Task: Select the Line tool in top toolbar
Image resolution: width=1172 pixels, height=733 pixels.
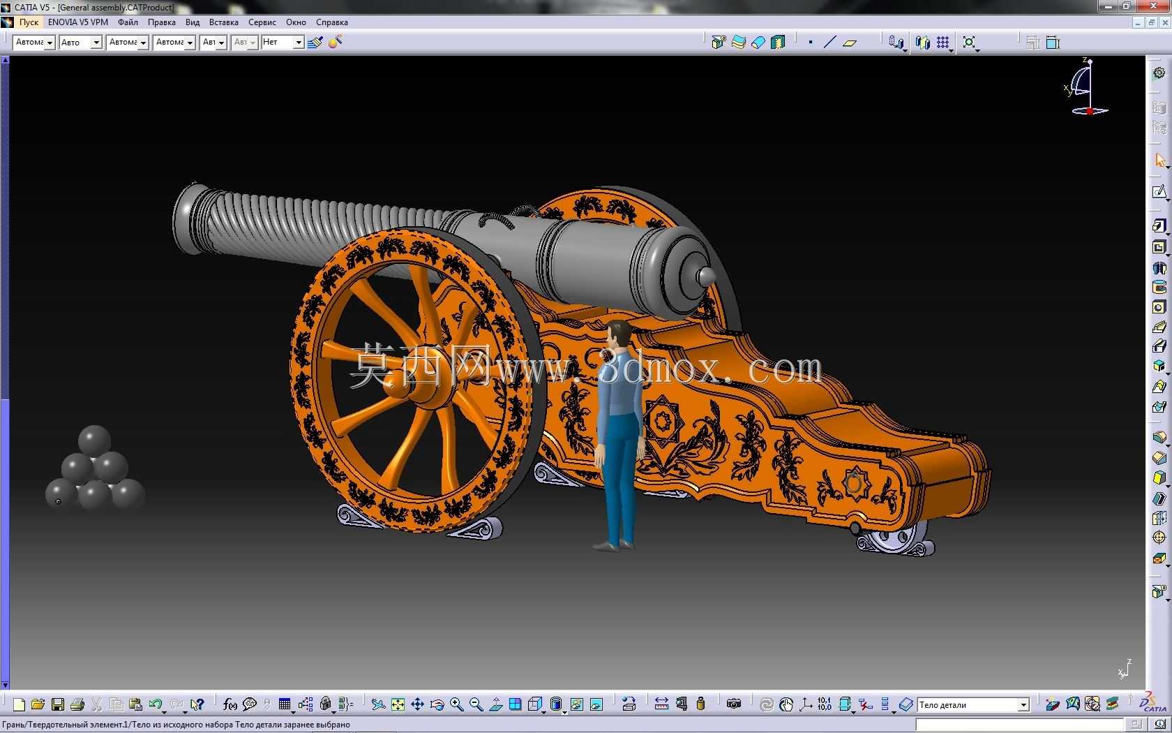Action: click(829, 43)
